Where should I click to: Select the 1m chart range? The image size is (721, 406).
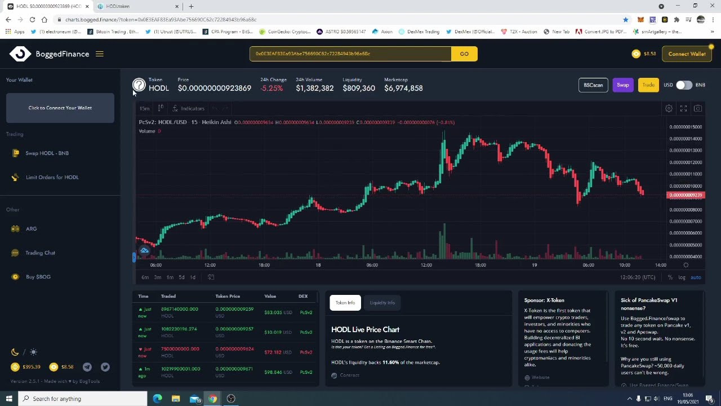[170, 277]
